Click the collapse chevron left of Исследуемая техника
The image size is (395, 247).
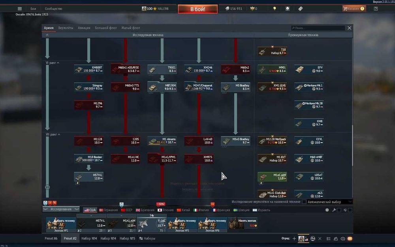[47, 35]
